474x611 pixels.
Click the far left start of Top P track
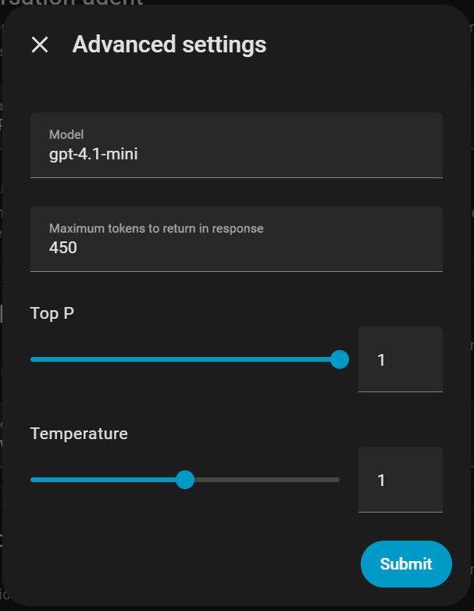coord(32,359)
